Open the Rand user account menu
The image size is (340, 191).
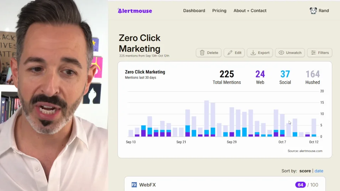[x=319, y=11]
